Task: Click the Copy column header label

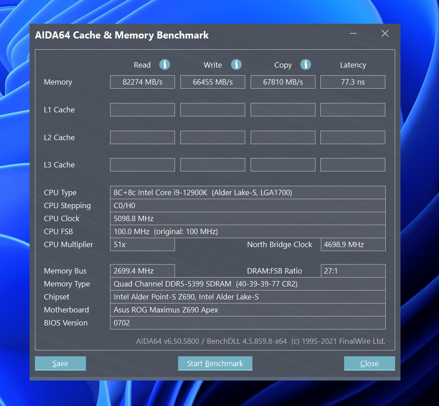Action: pyautogui.click(x=283, y=65)
